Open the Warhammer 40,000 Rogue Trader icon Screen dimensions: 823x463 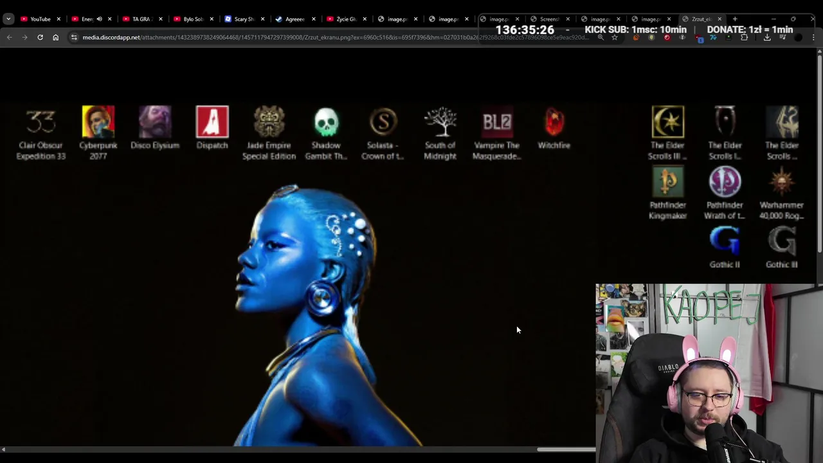782,182
